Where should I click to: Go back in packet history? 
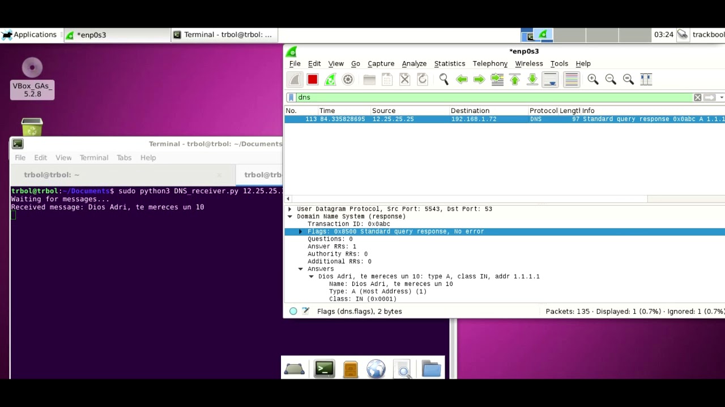click(462, 80)
